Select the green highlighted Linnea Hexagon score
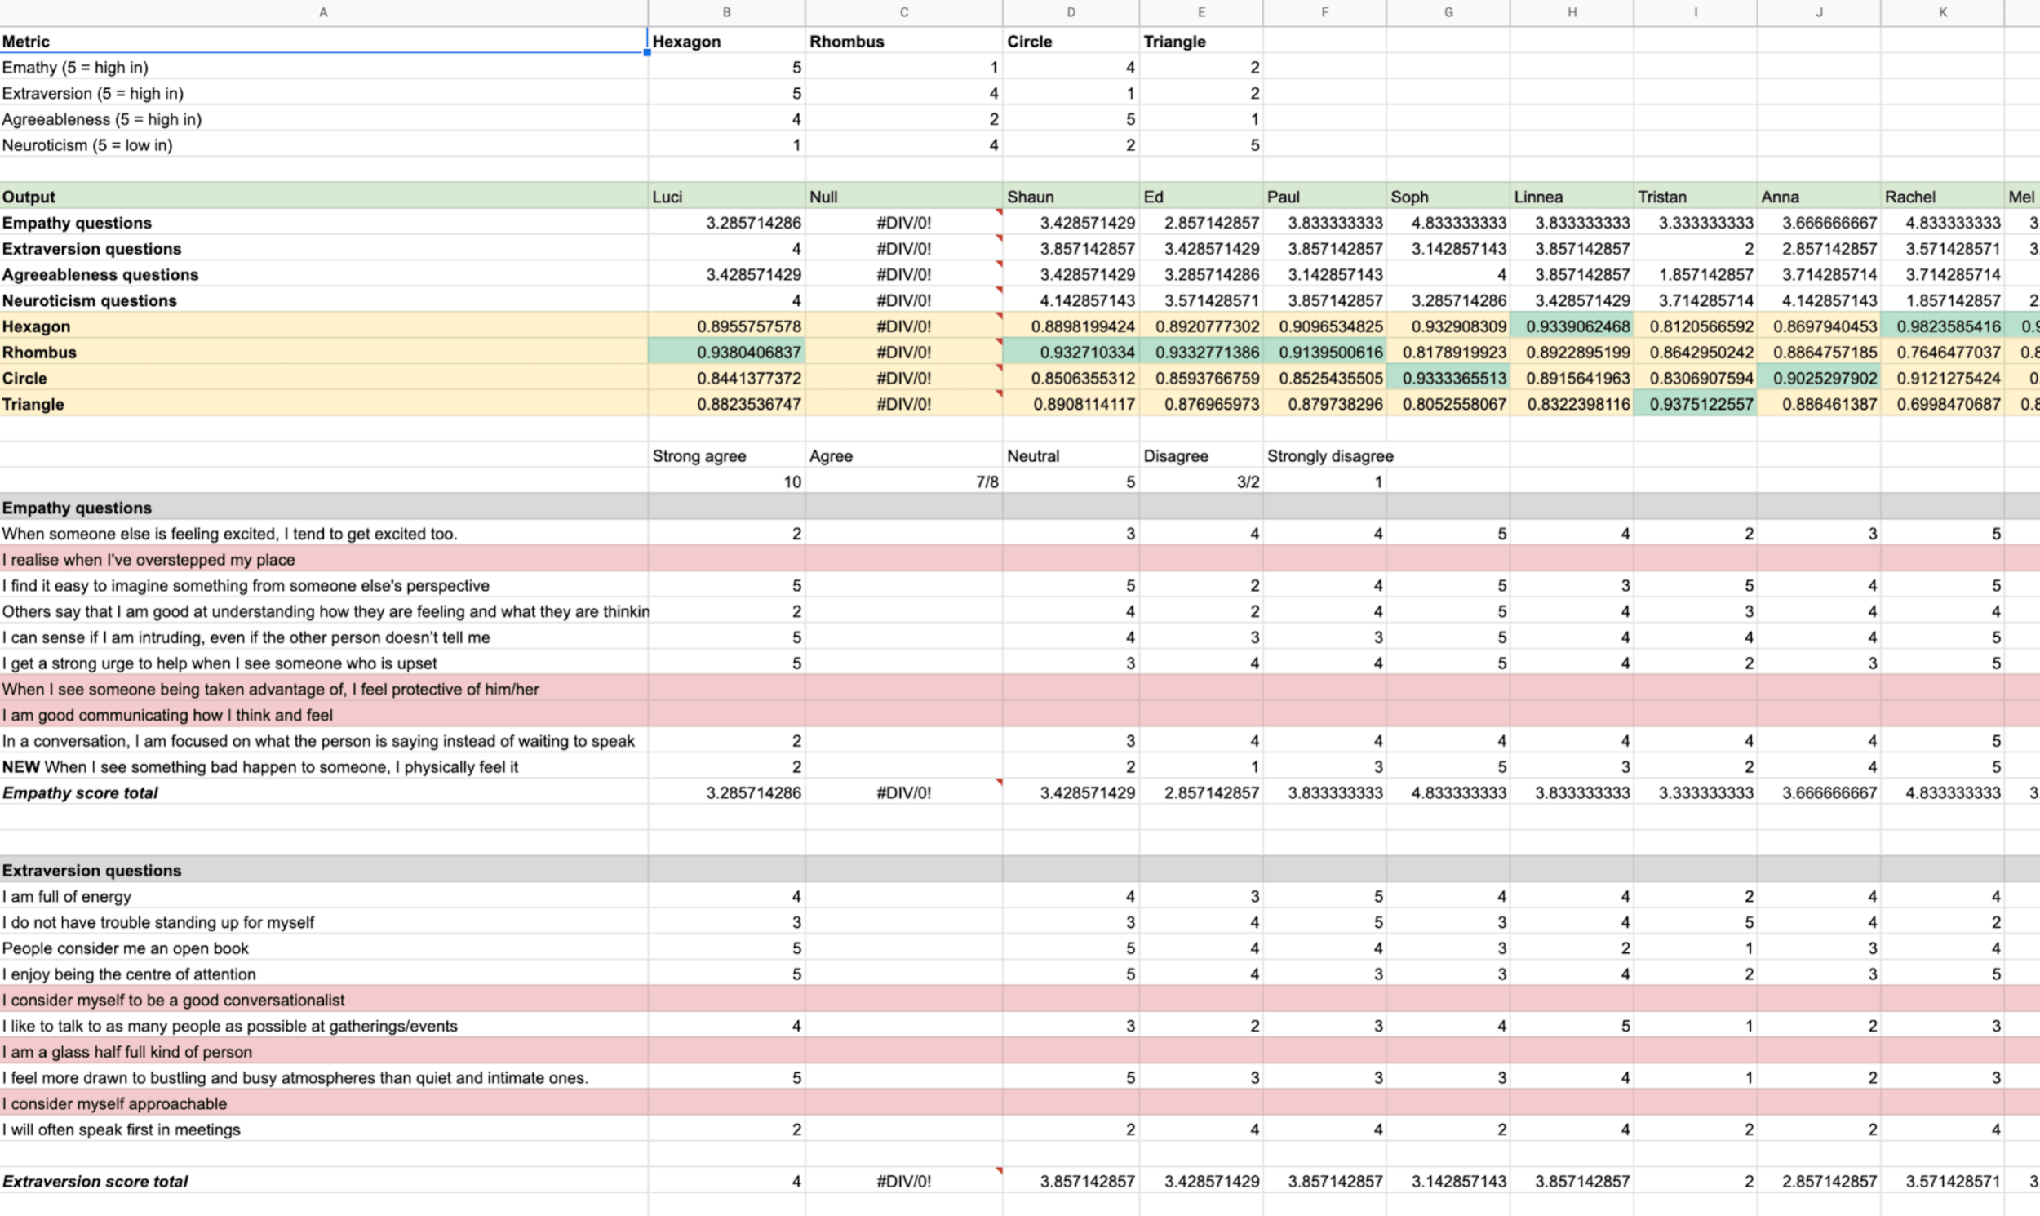Screen dimensions: 2040x1216 coord(1572,326)
